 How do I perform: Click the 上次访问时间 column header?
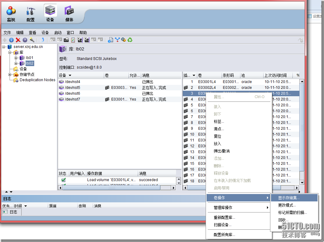pyautogui.click(x=278, y=75)
